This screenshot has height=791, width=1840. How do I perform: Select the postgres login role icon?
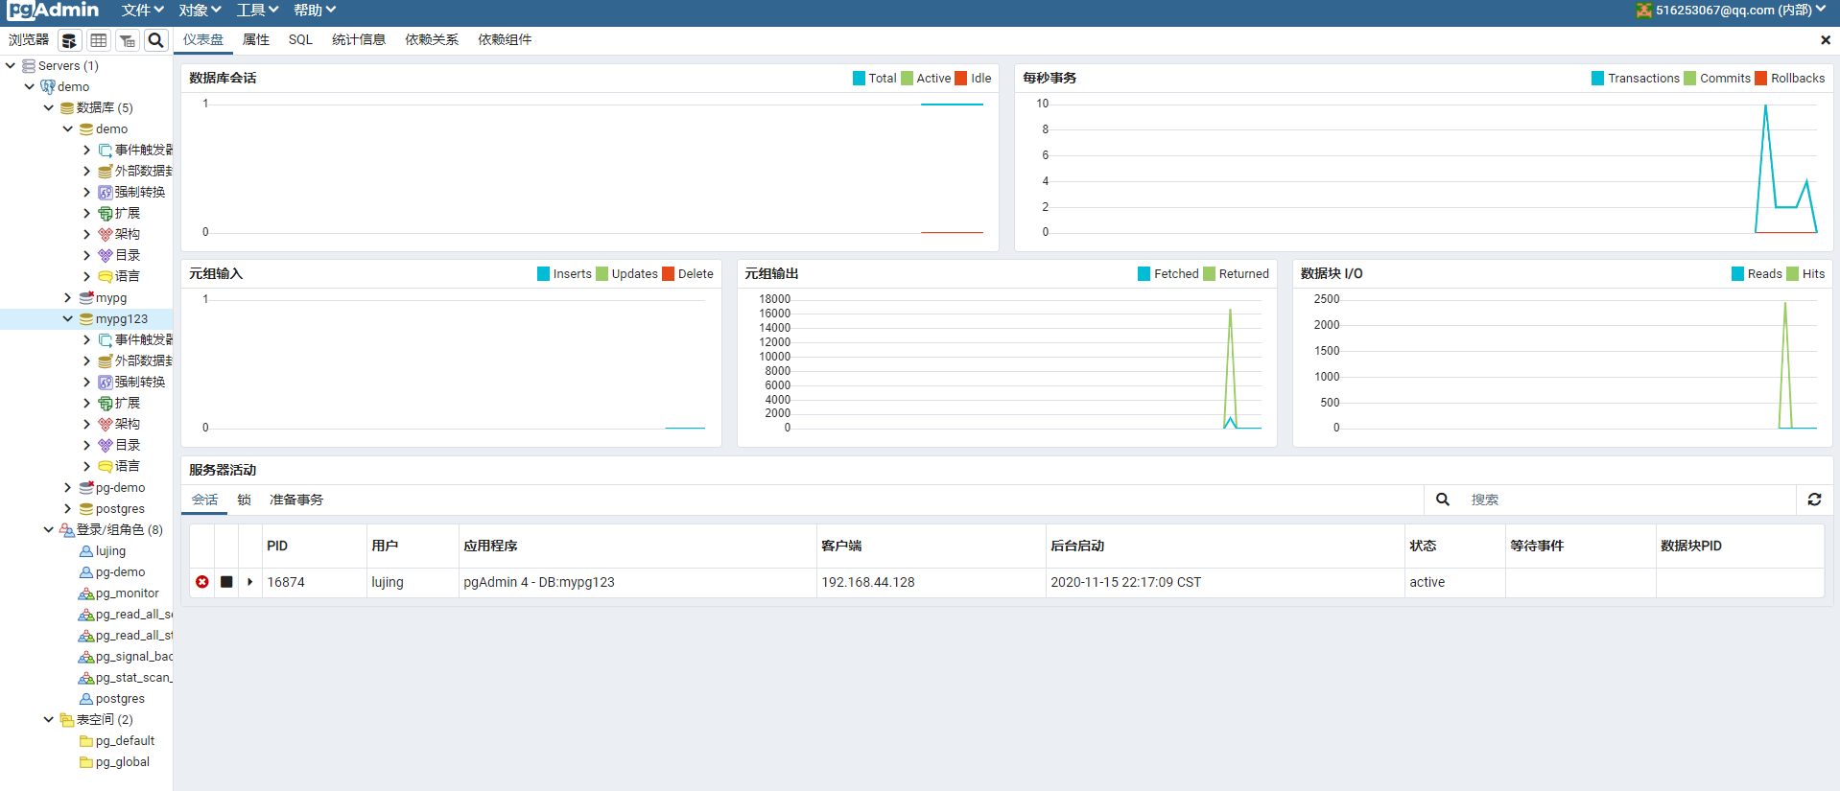[x=86, y=699]
